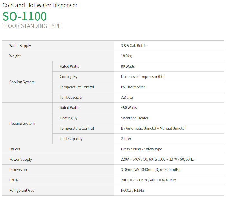
Task: Click the 'Cooling By' label
Action: click(x=68, y=77)
